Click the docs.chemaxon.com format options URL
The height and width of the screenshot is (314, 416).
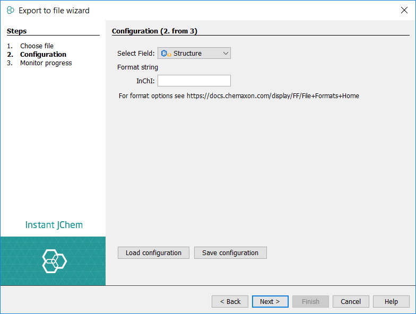(x=273, y=96)
